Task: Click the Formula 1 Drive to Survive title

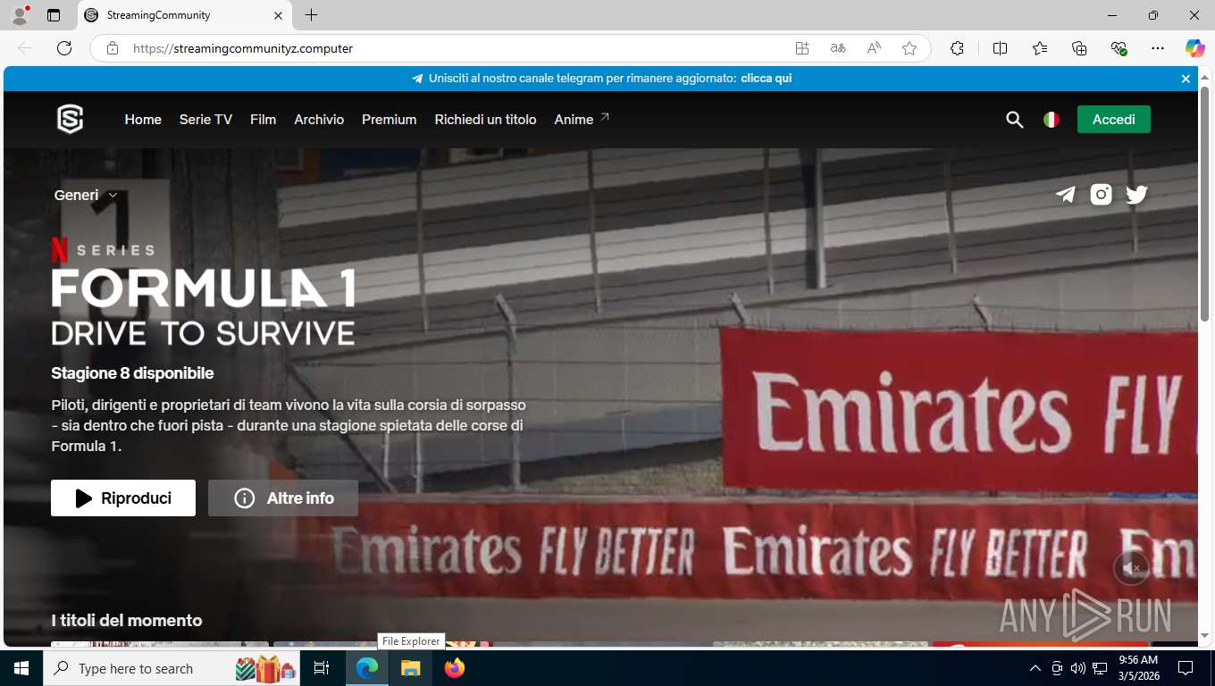Action: click(203, 306)
